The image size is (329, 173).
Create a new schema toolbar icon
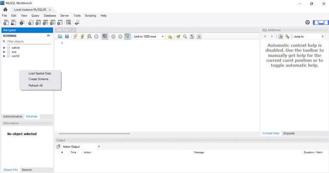coord(31,22)
